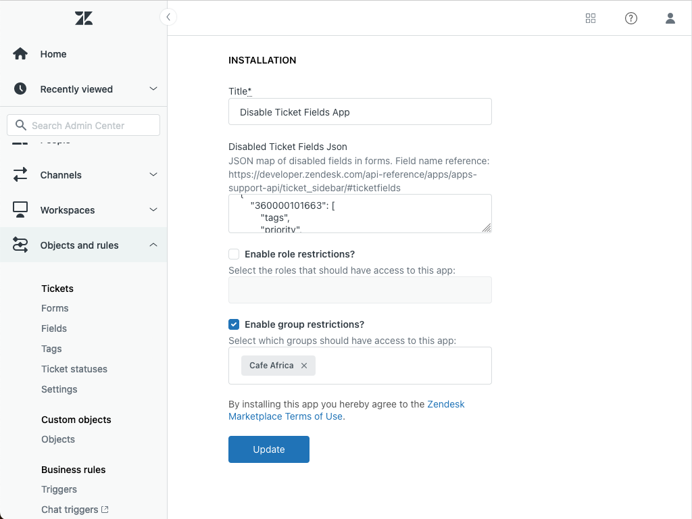Select Triggers under Business rules
The image size is (692, 519).
click(59, 489)
